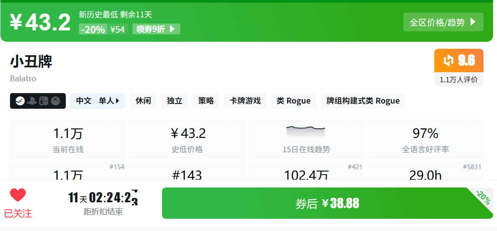
Task: Click the 全语言好评率 97% stat card
Action: tap(426, 140)
